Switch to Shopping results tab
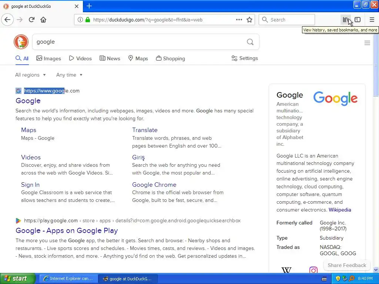Image resolution: width=379 pixels, height=284 pixels. pyautogui.click(x=170, y=58)
